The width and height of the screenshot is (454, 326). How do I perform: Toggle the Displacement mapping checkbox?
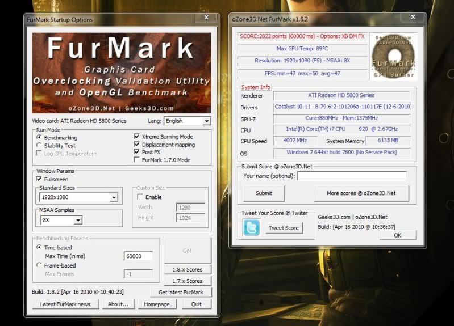(x=137, y=145)
